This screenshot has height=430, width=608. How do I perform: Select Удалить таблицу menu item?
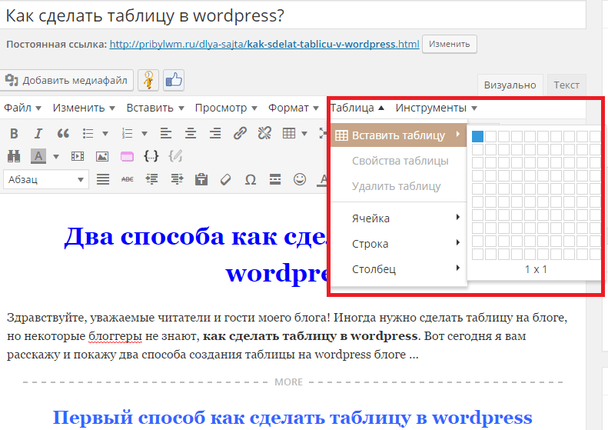click(x=399, y=186)
